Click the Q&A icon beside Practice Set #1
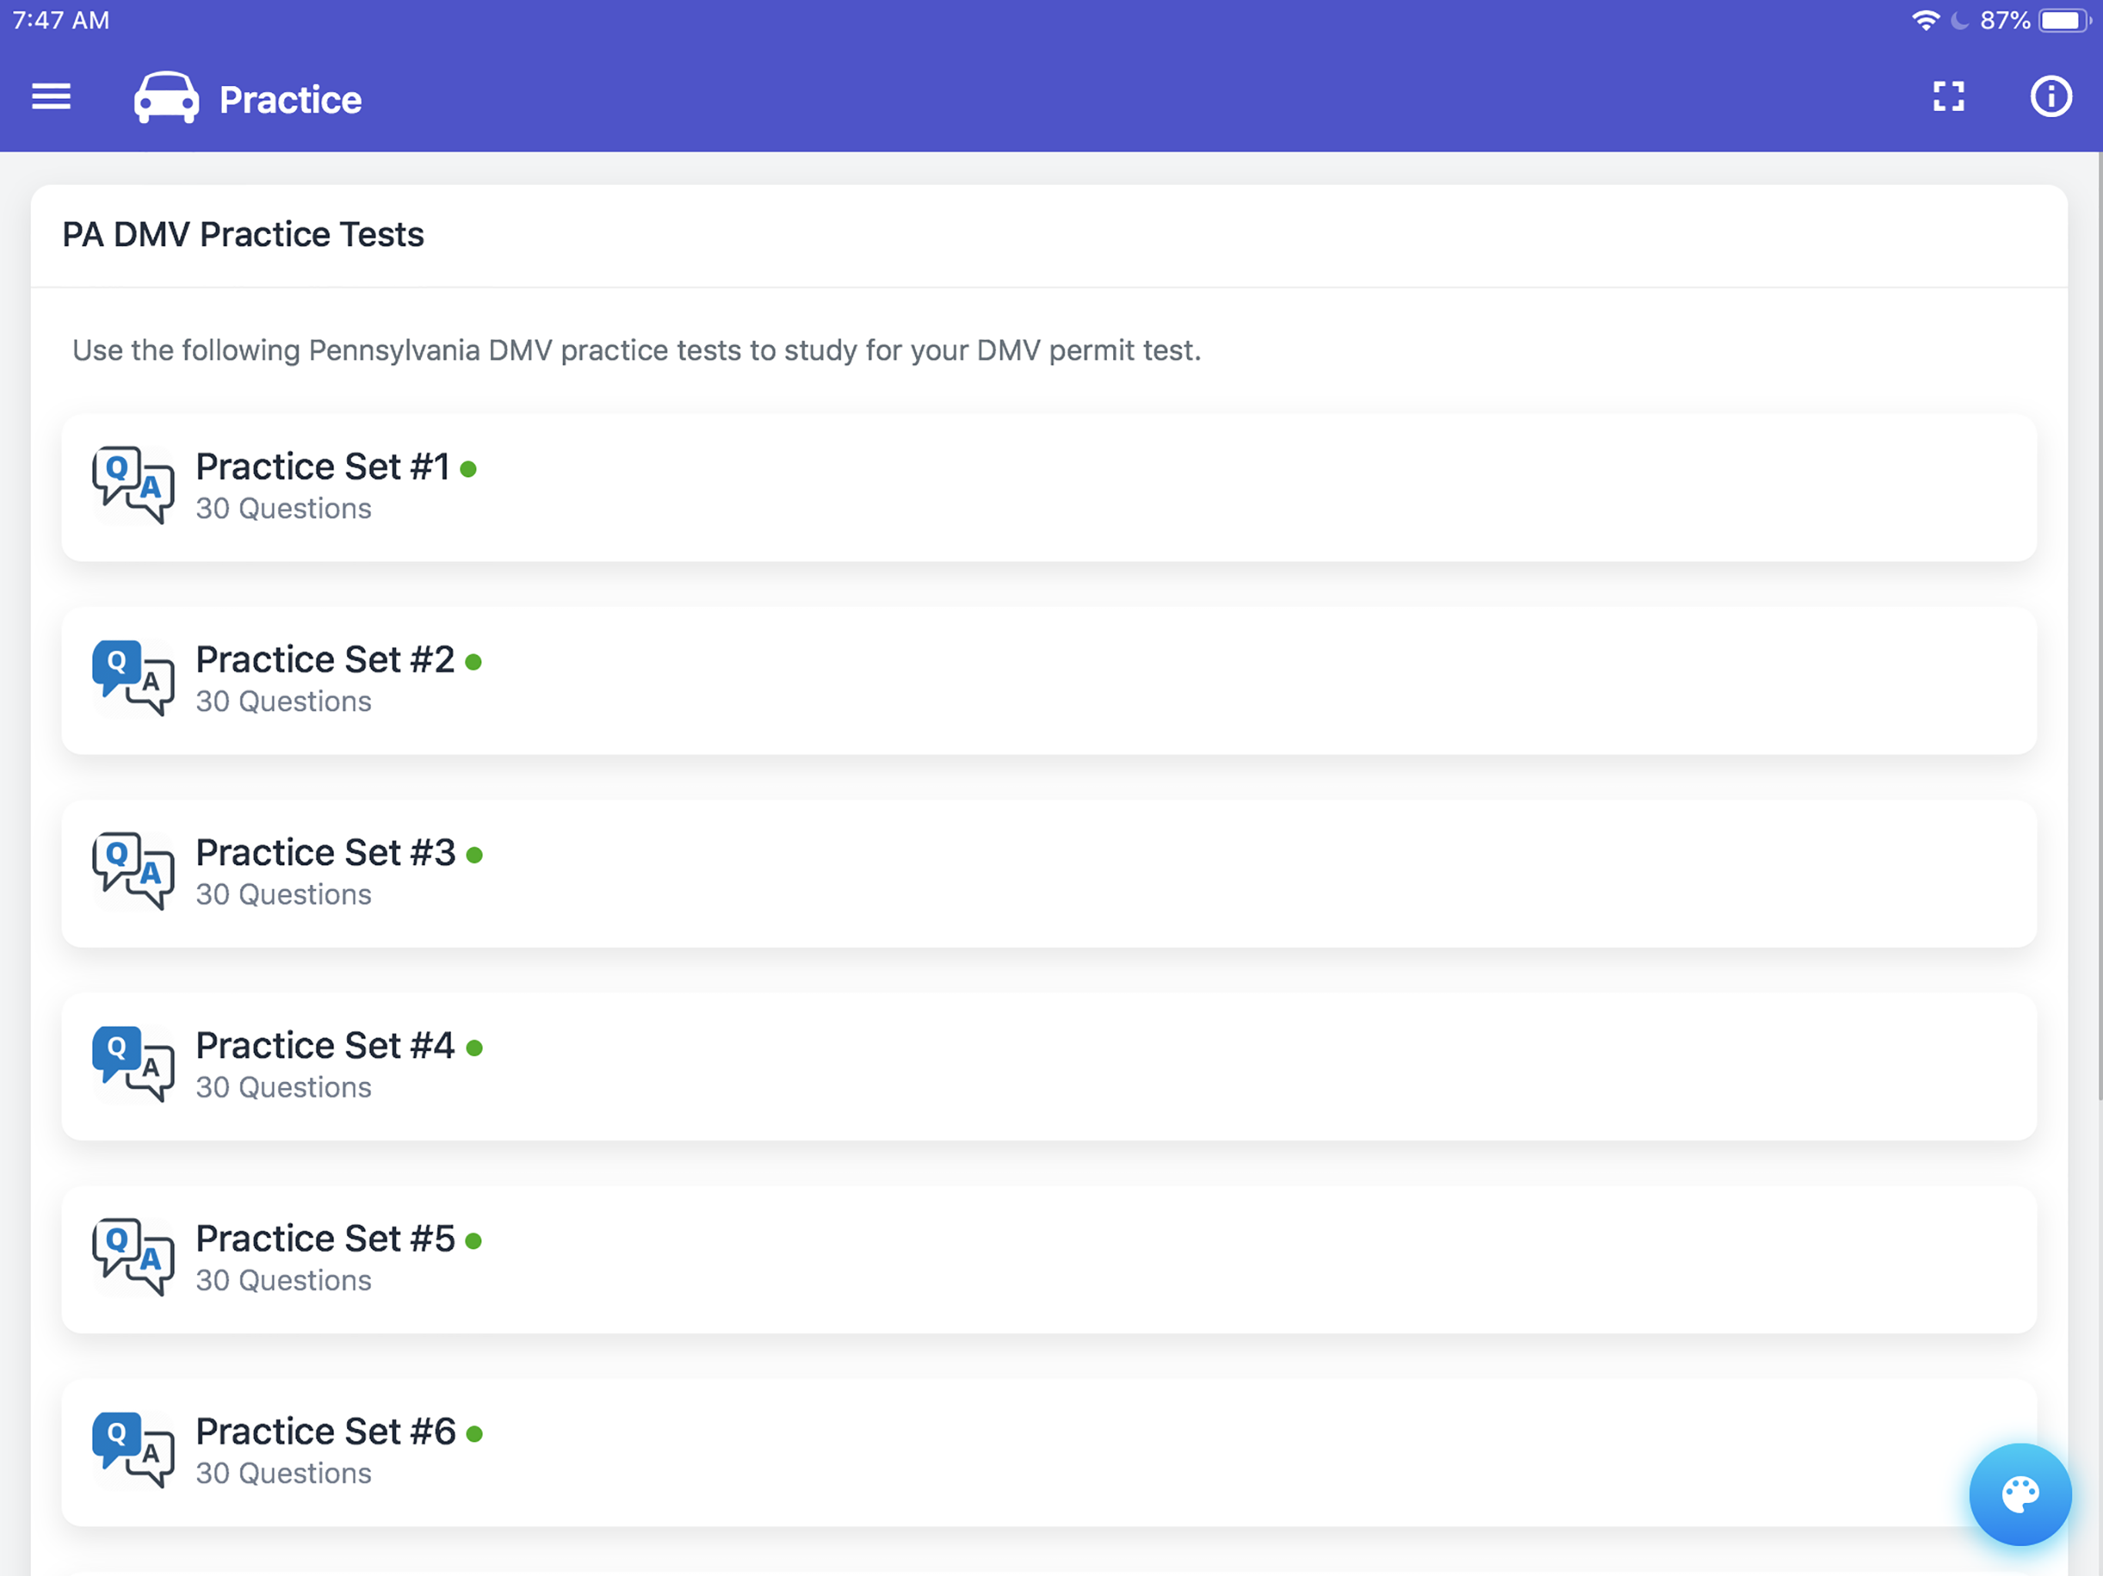This screenshot has height=1576, width=2103. pyautogui.click(x=133, y=486)
